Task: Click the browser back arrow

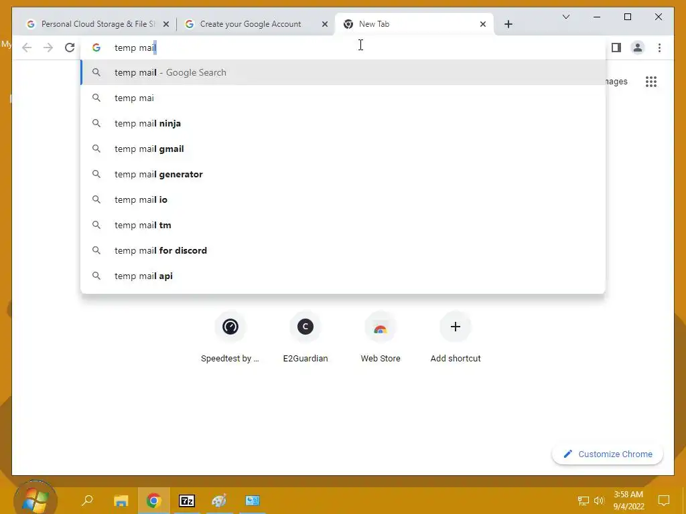Action: coord(27,48)
